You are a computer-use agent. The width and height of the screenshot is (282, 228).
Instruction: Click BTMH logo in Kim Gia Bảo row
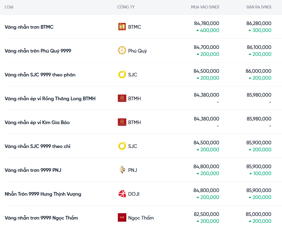122,122
